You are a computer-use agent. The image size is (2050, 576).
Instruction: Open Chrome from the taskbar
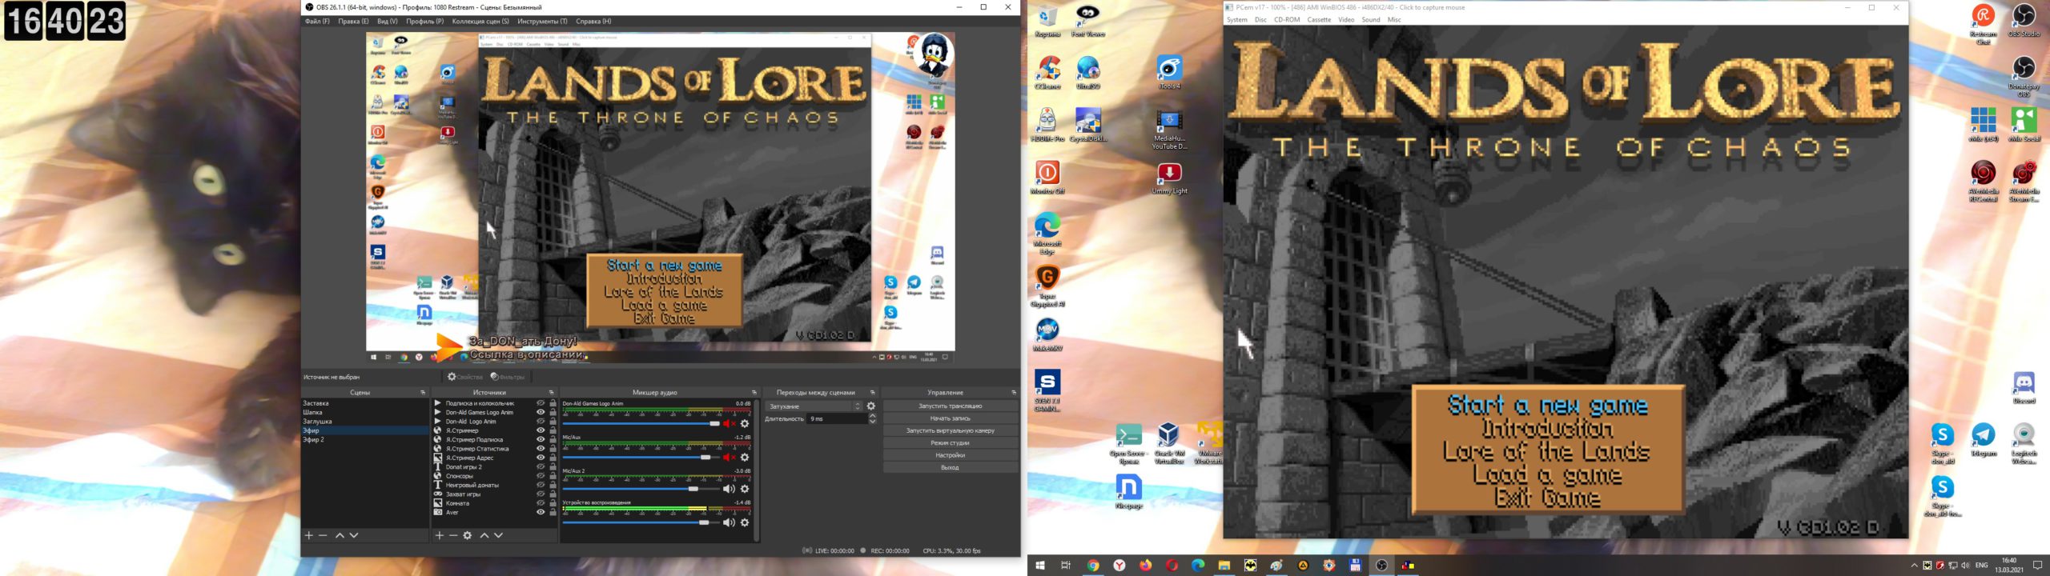point(1092,566)
